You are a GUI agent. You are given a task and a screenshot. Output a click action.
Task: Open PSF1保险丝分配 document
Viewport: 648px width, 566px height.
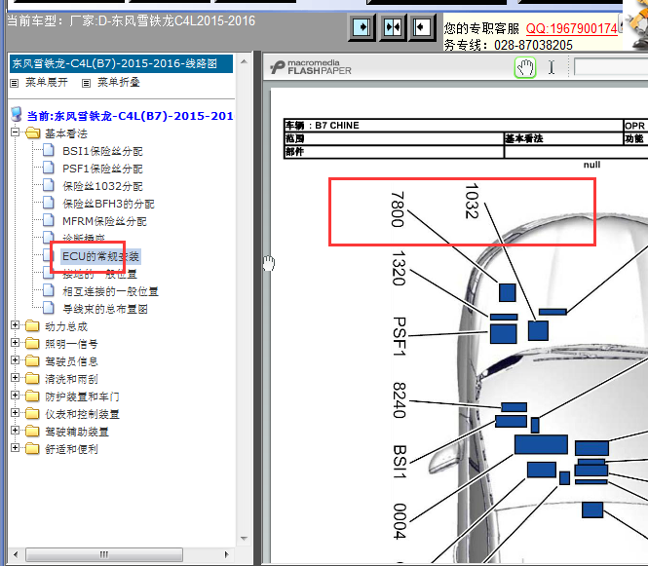(x=102, y=169)
